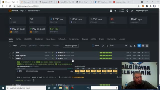Image resolution: width=160 pixels, height=90 pixels.
Task: Click the $21.47 balance card
Action: 58,30
